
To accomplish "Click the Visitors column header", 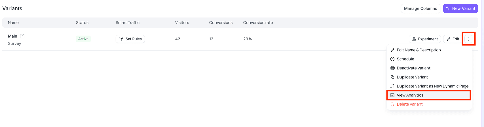I will pyautogui.click(x=182, y=23).
